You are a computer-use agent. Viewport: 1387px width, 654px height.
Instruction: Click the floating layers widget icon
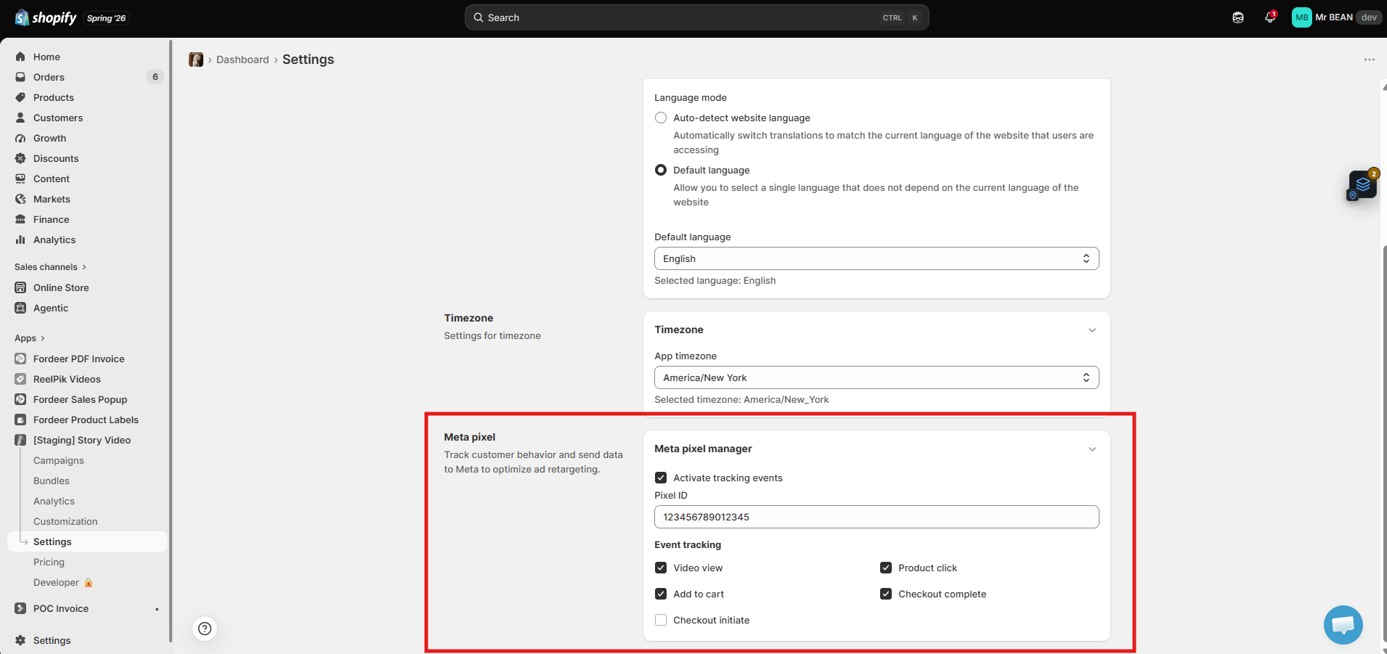(x=1362, y=184)
